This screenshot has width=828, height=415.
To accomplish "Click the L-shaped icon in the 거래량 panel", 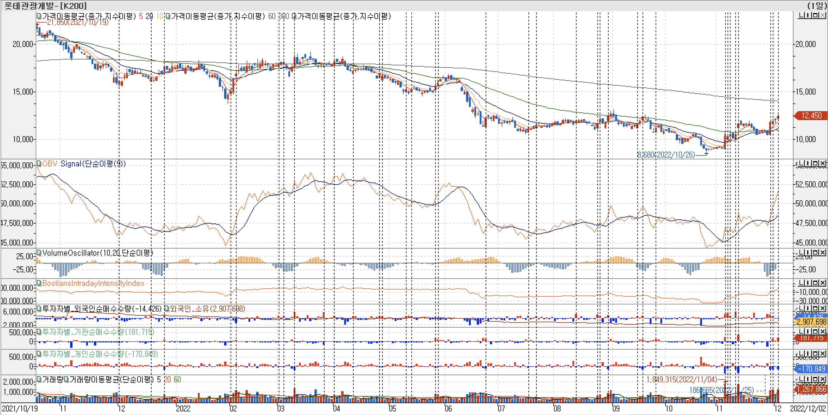I will 802,379.
